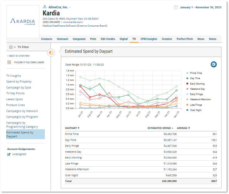Expand the TV Filter double-chevron
Screen dimensions: 229x194
pyautogui.click(x=15, y=47)
